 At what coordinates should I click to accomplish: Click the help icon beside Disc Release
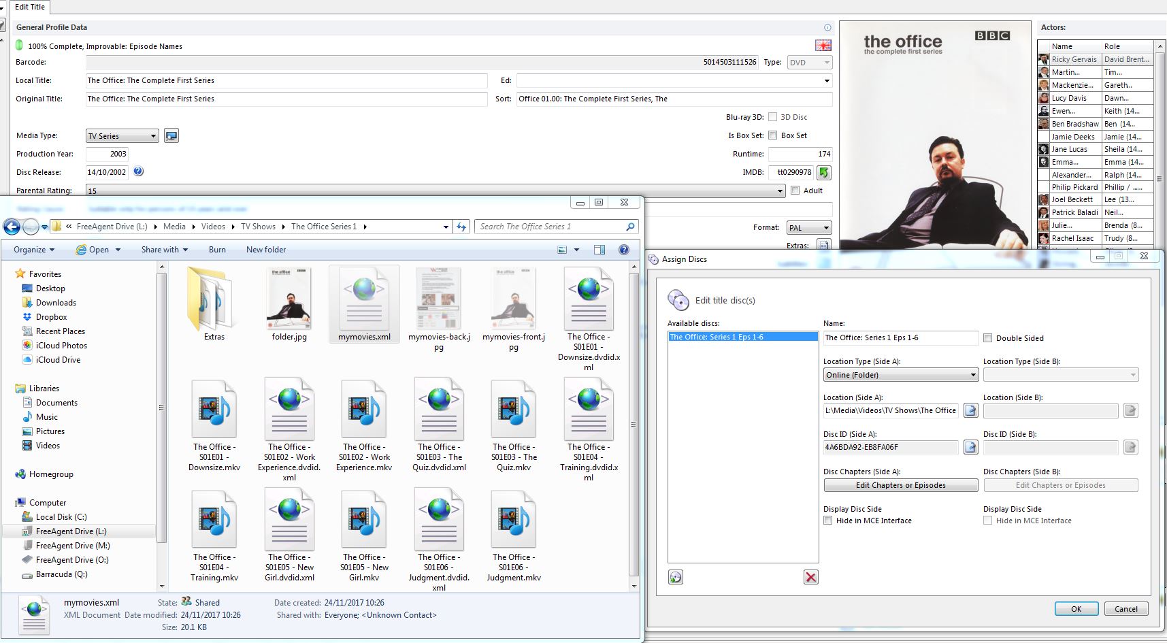point(138,172)
